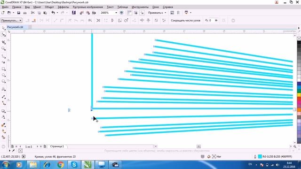Select the Zoom tool in the toolbox
301x169 pixels.
tap(3, 49)
